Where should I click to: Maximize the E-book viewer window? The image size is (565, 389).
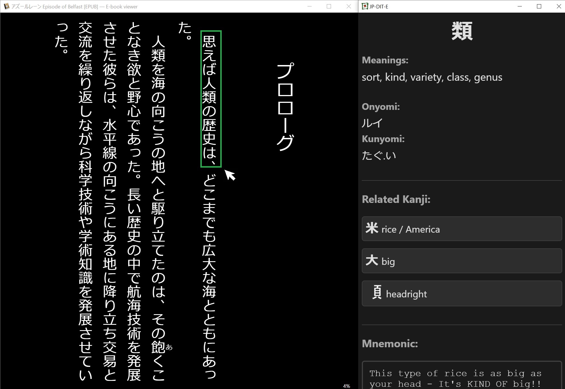[329, 6]
